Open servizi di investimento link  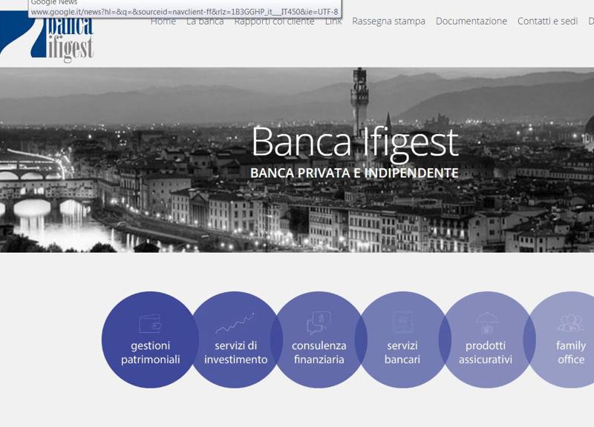click(x=235, y=352)
